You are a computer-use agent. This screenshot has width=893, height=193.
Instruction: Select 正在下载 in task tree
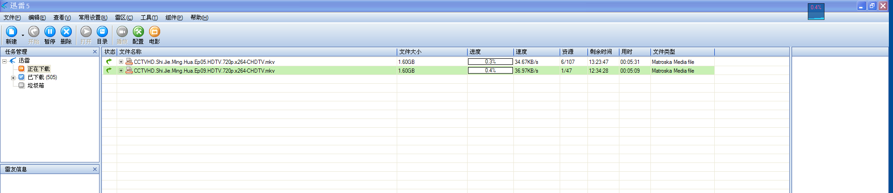pyautogui.click(x=38, y=69)
